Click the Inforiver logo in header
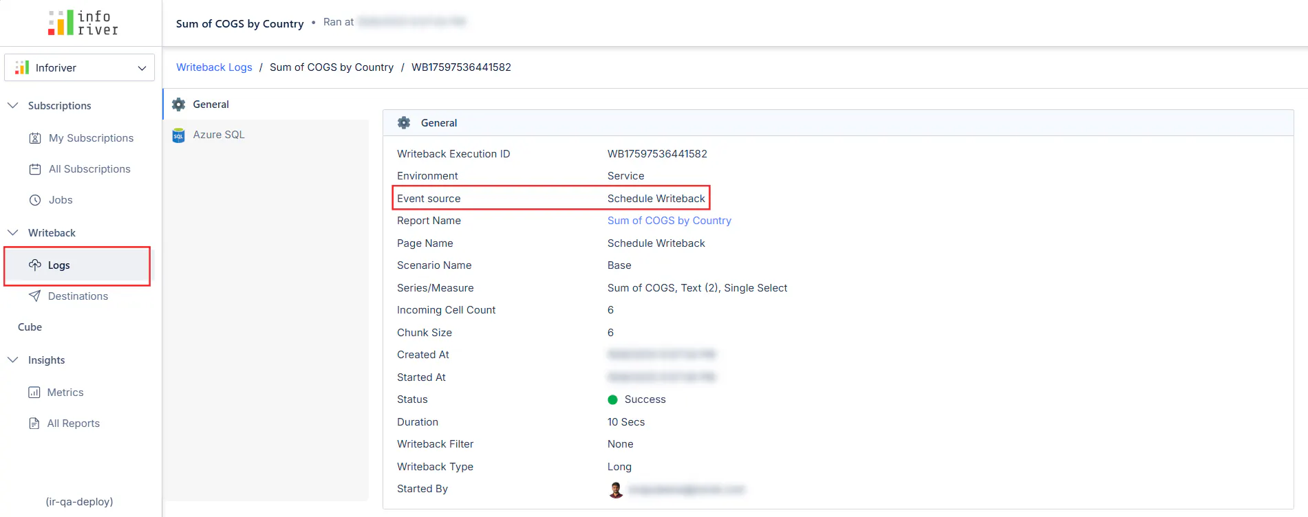 [x=83, y=23]
